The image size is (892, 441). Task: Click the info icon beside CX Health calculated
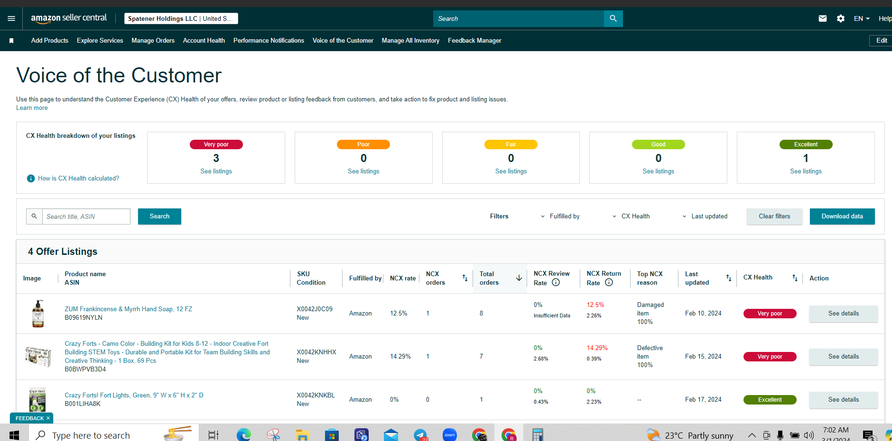(31, 179)
